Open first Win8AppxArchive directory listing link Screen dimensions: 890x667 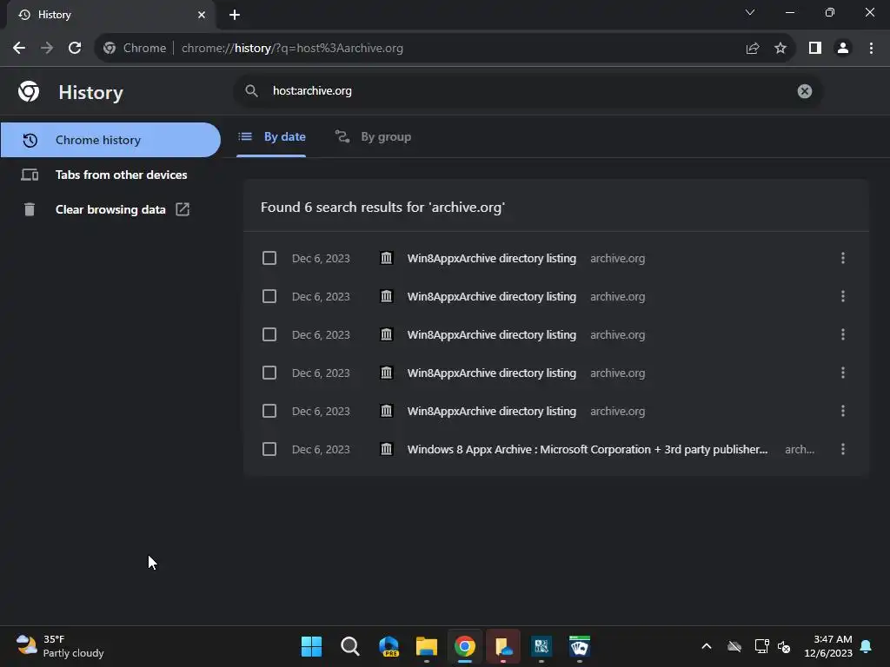tap(492, 258)
